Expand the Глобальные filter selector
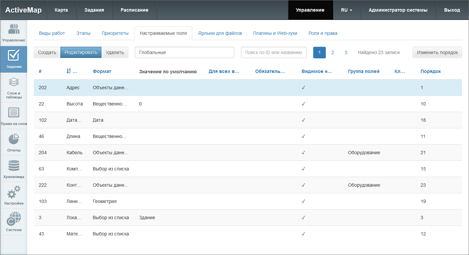 tap(184, 52)
